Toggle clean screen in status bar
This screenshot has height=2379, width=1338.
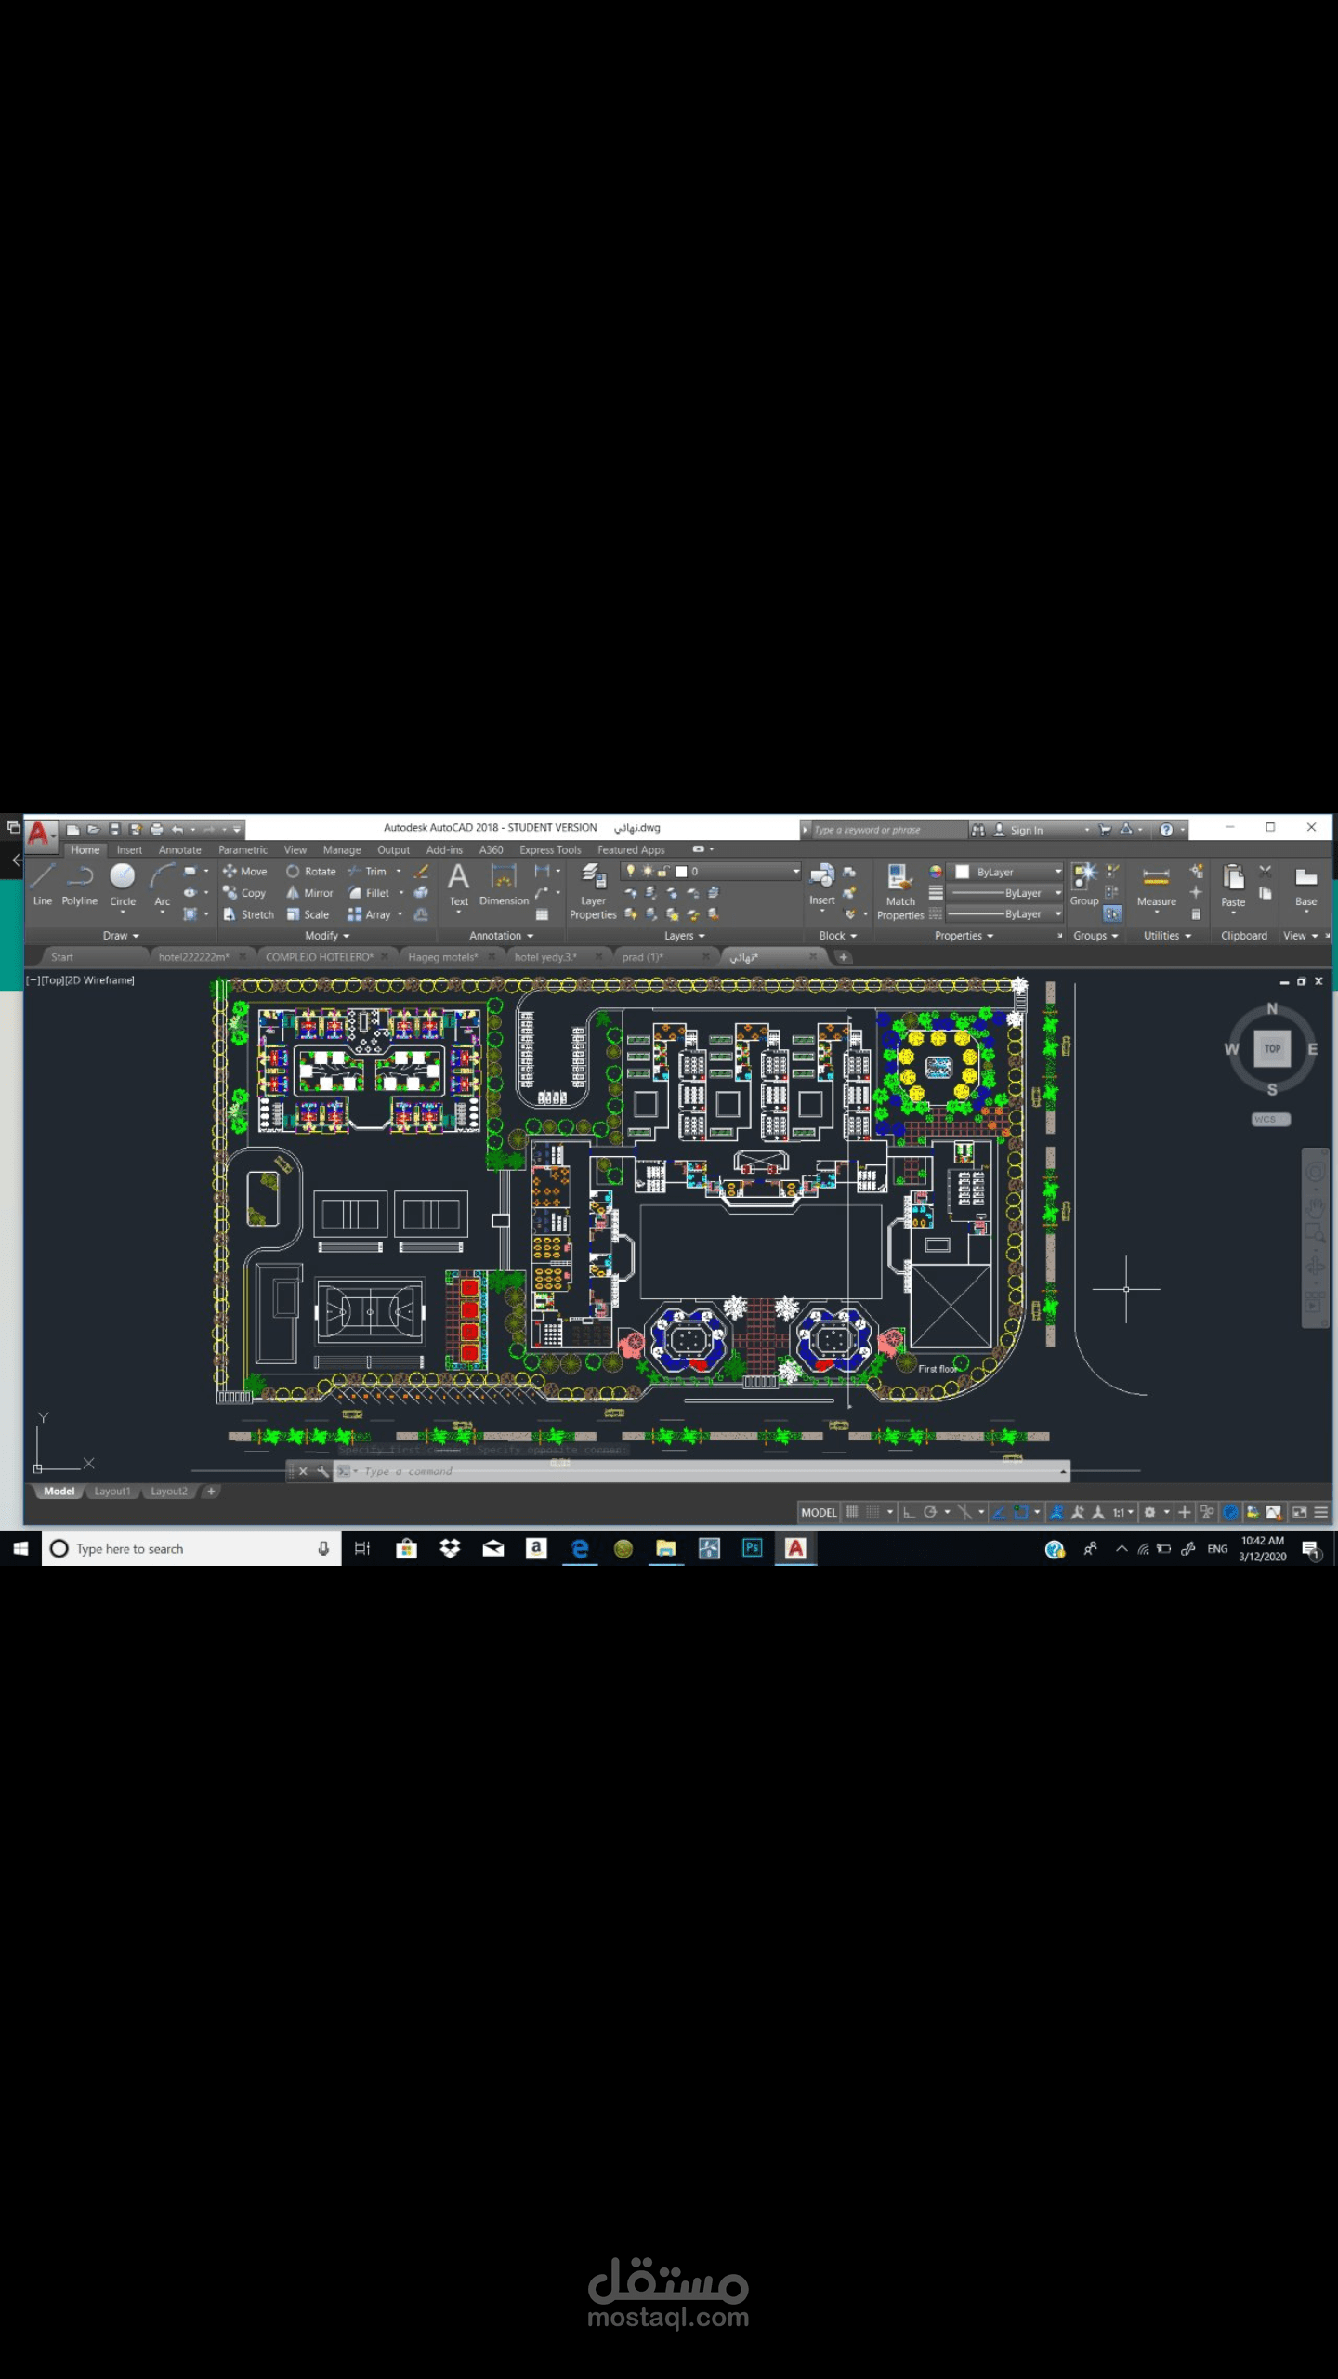pyautogui.click(x=1300, y=1512)
